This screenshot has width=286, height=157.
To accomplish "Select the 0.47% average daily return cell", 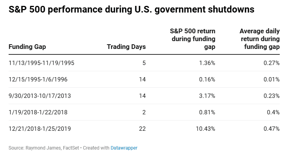I will (x=272, y=128).
